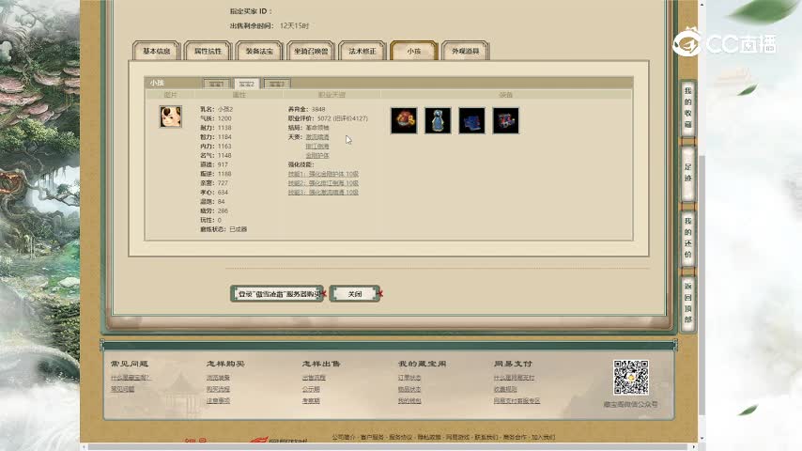
Task: Select the blue robe equipment icon
Action: click(438, 120)
